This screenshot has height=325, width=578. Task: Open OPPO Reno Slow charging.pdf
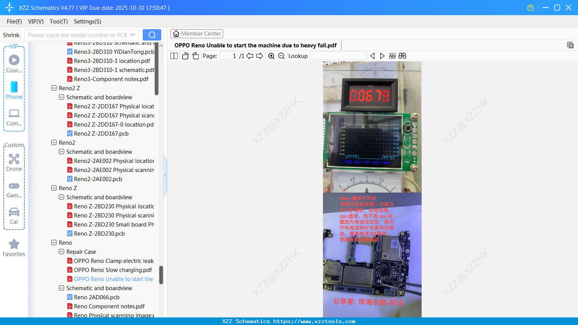tap(110, 270)
